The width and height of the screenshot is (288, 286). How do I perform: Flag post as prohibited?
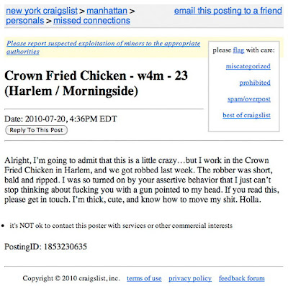pyautogui.click(x=255, y=83)
